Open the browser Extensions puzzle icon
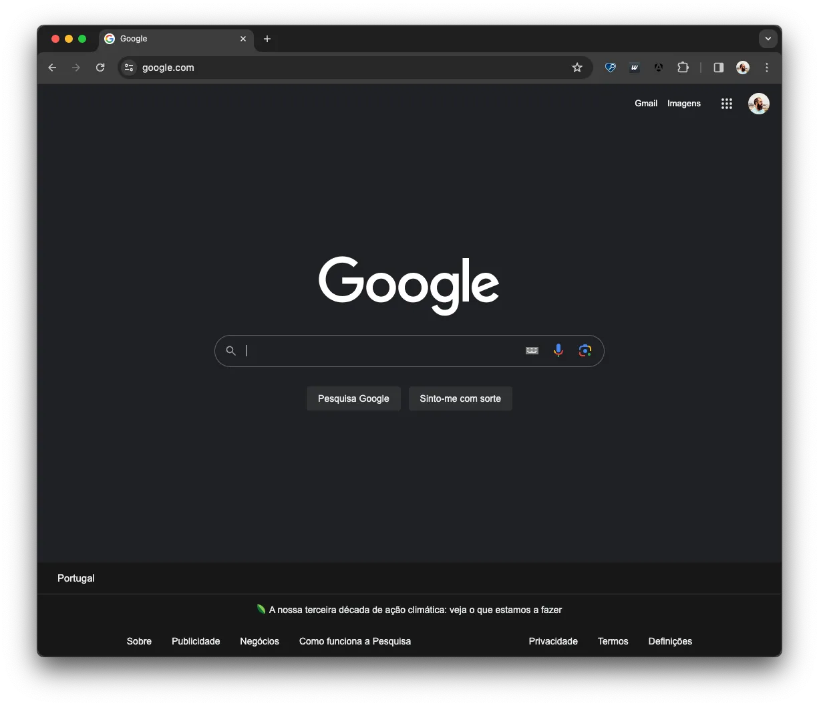The width and height of the screenshot is (819, 706). pos(683,68)
